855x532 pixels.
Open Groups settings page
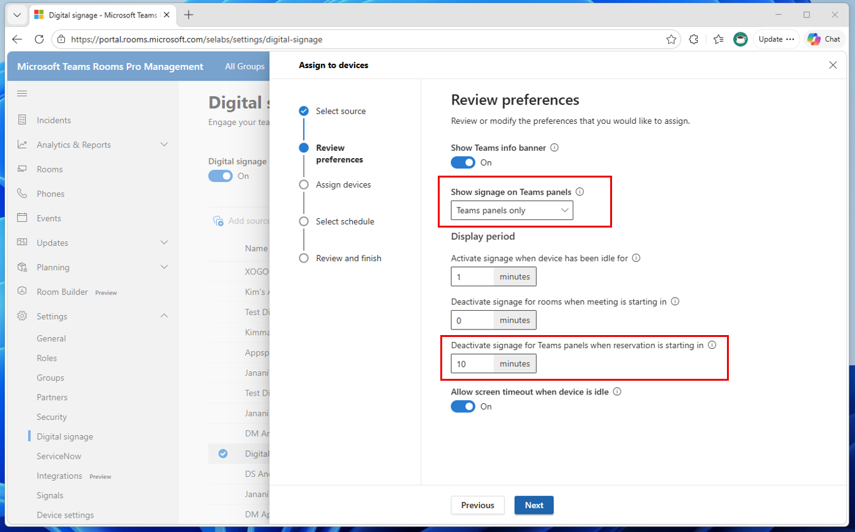[51, 378]
